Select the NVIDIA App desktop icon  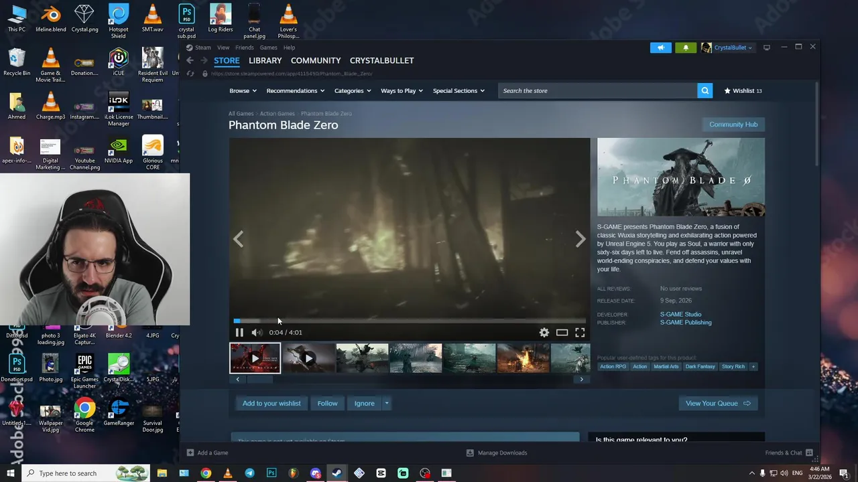(119, 151)
